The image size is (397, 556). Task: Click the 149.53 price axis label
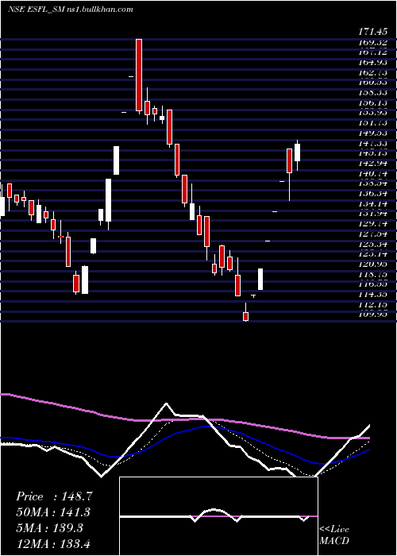[373, 133]
